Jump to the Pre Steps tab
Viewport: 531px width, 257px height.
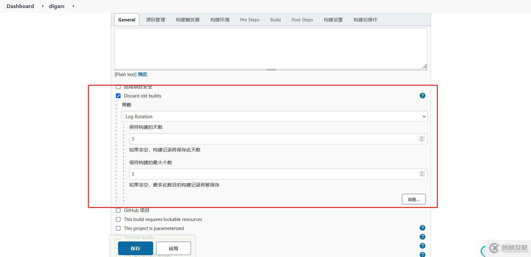pyautogui.click(x=250, y=20)
